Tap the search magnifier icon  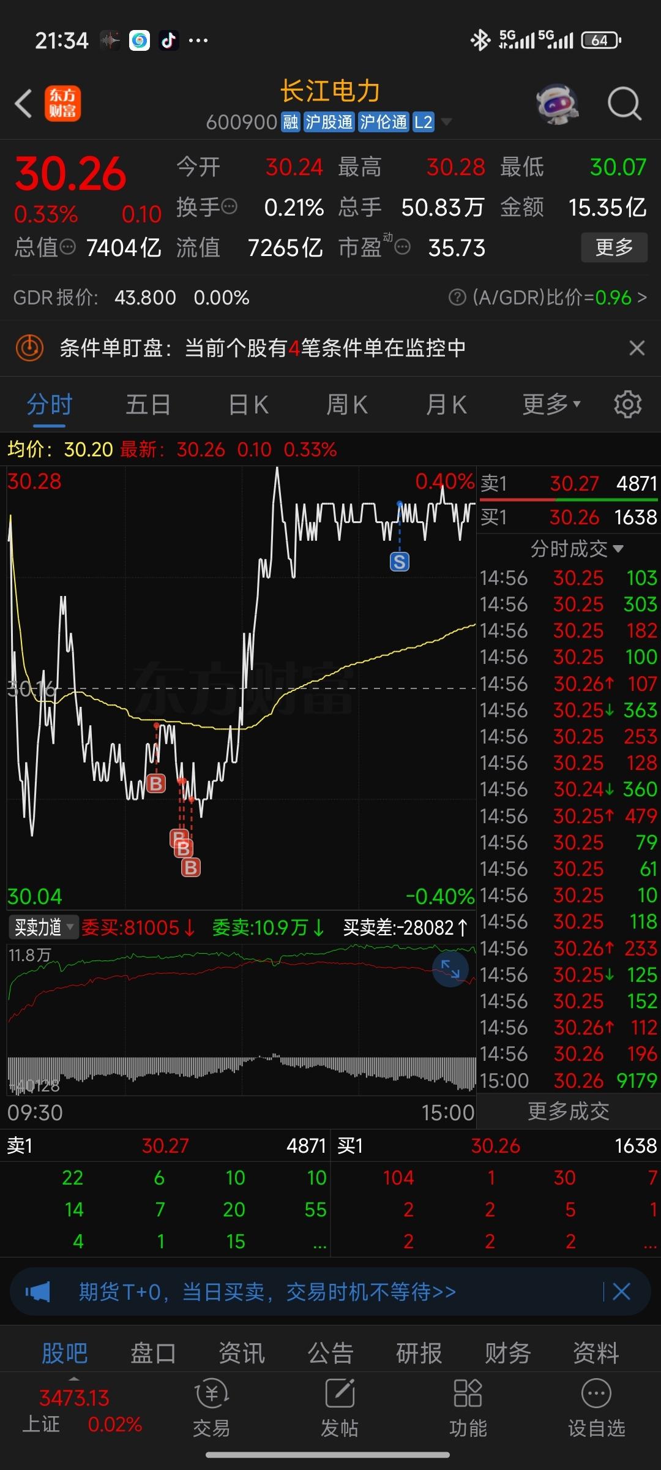coord(624,104)
